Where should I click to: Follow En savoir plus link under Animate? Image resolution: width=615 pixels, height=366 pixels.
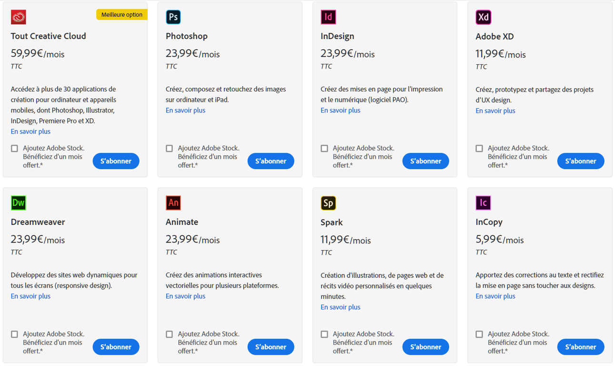pos(185,296)
